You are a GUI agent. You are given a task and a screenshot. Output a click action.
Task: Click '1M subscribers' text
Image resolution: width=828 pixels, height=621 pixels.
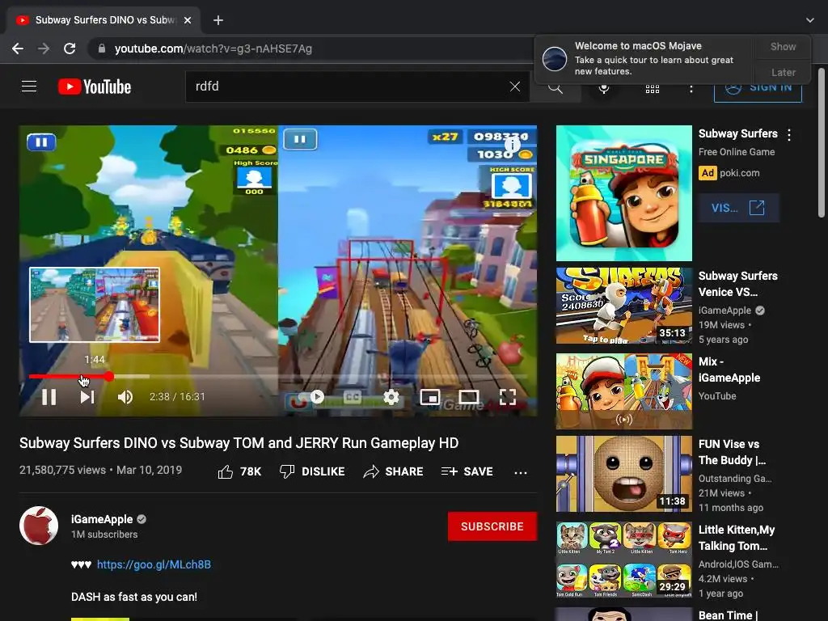(x=104, y=534)
